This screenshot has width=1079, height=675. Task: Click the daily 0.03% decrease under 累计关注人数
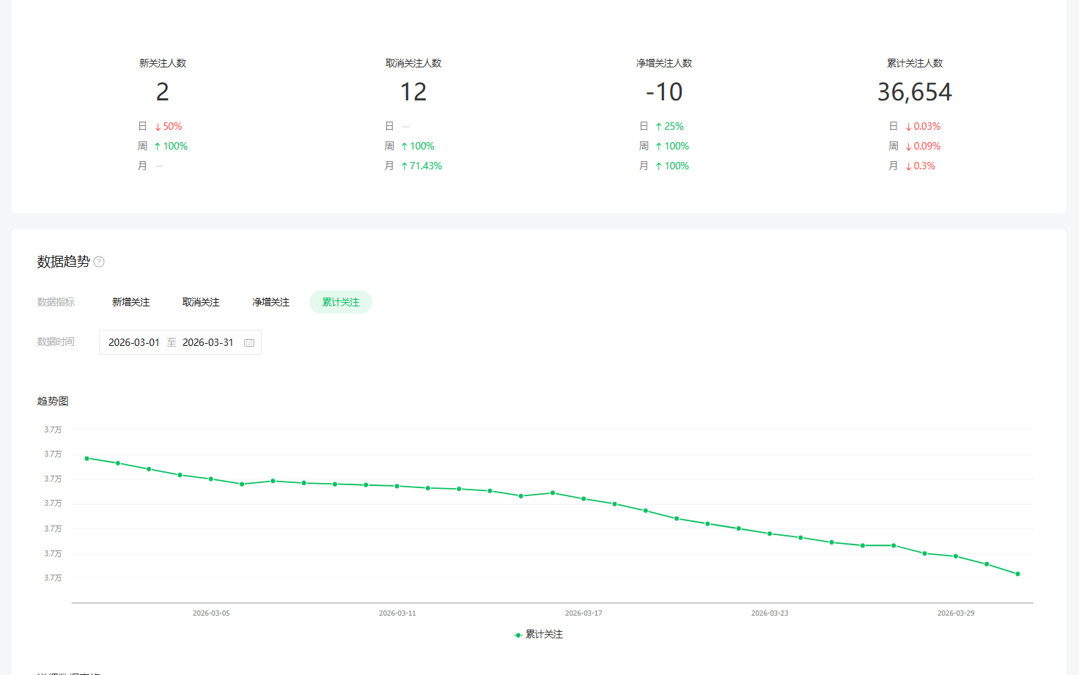pos(923,127)
